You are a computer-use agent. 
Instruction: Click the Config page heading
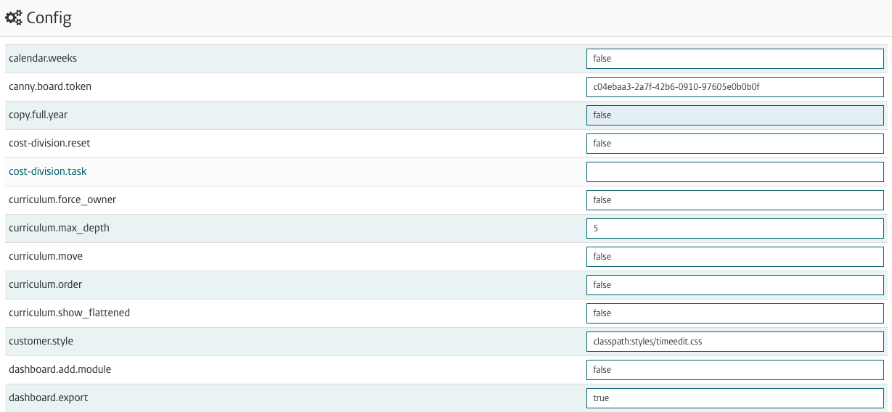(49, 18)
